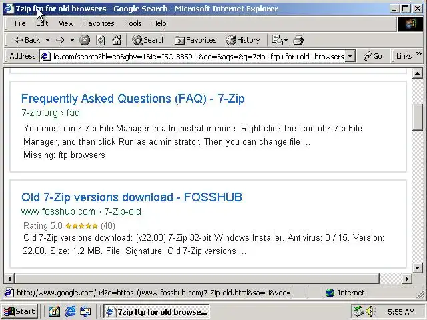Click the vertical scrollbar thumb
The height and width of the screenshot is (320, 427).
tap(417, 117)
